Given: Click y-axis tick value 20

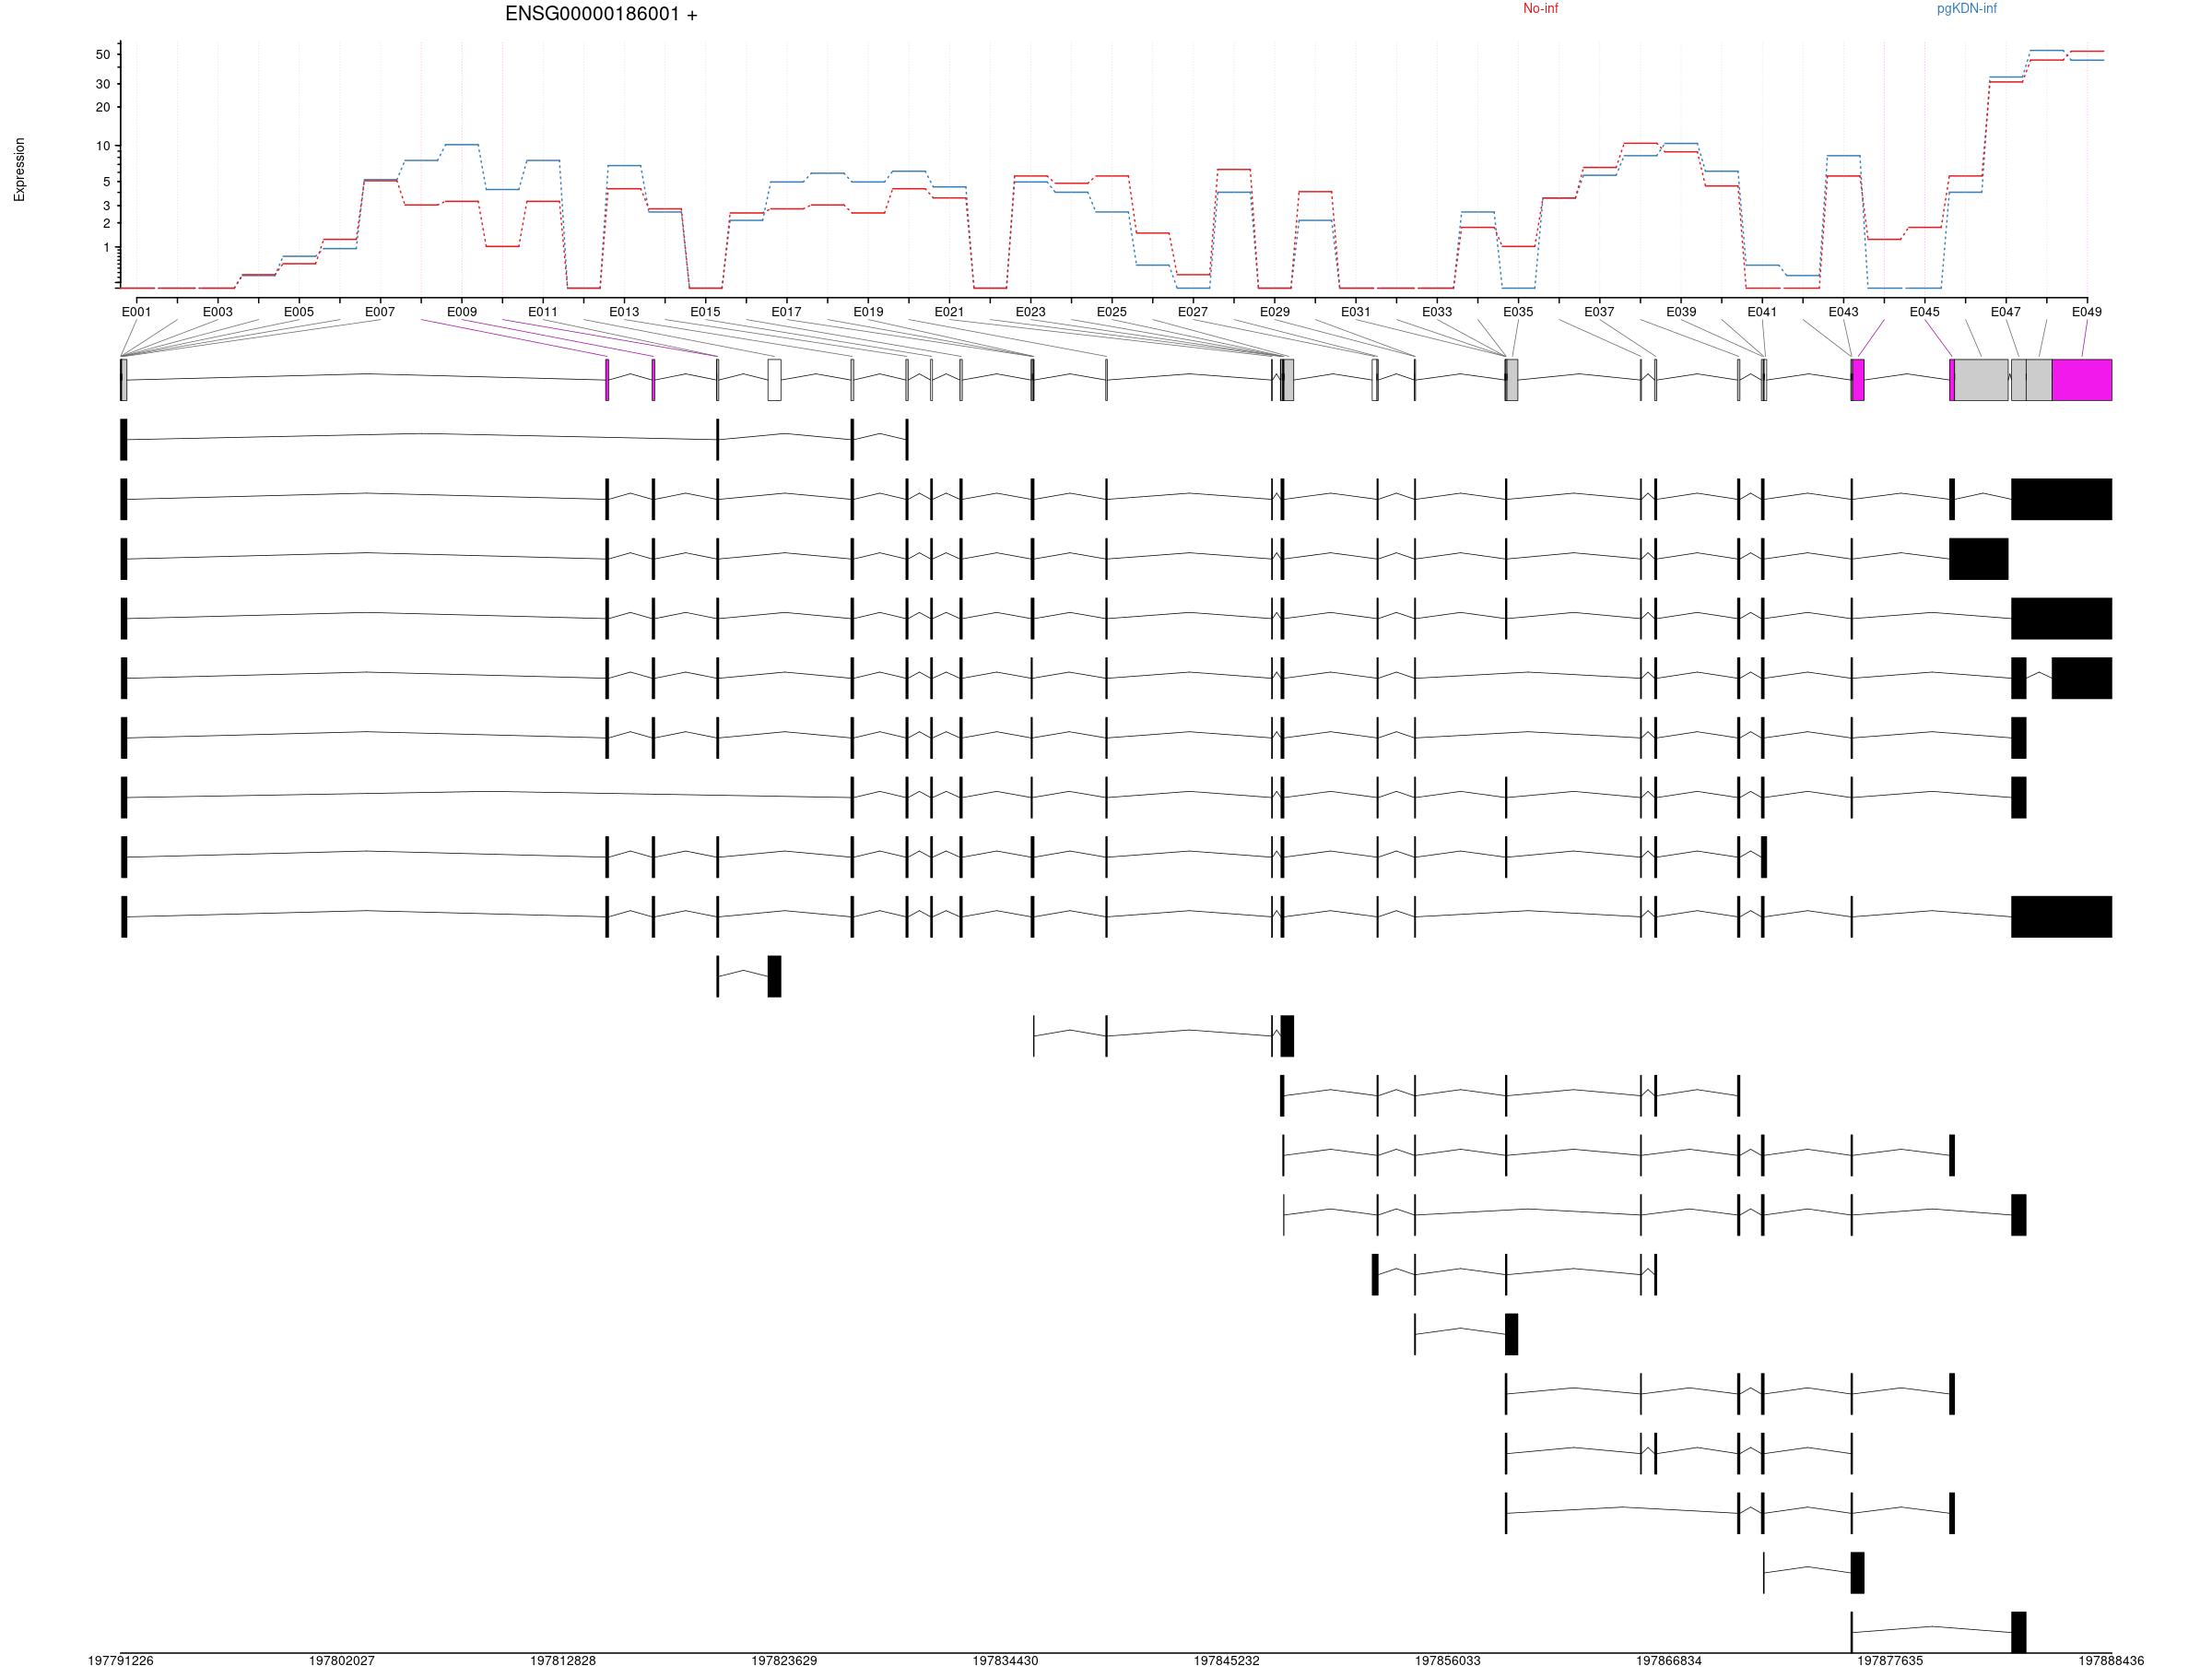Looking at the screenshot, I should tap(103, 107).
